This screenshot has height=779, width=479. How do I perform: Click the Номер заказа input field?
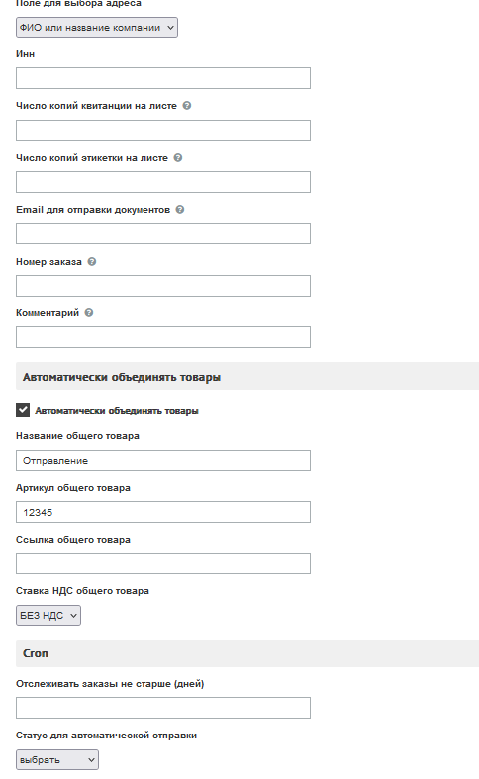(163, 286)
